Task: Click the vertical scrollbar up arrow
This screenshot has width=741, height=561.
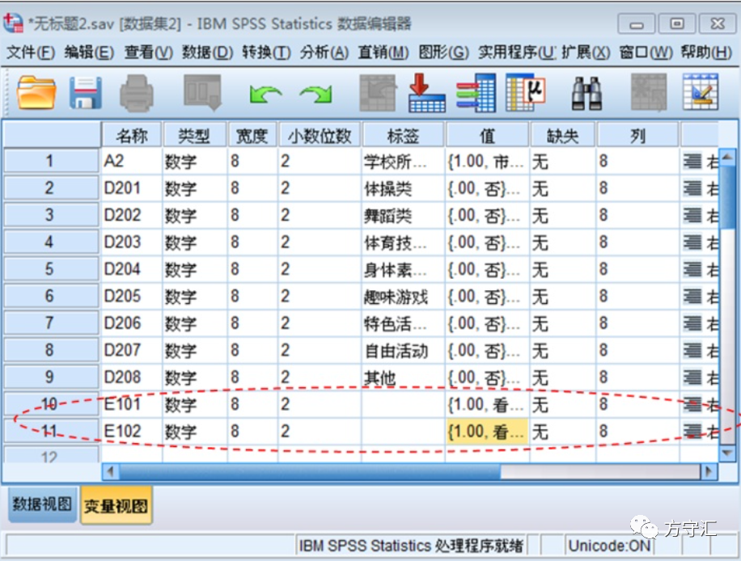Action: coord(727,157)
